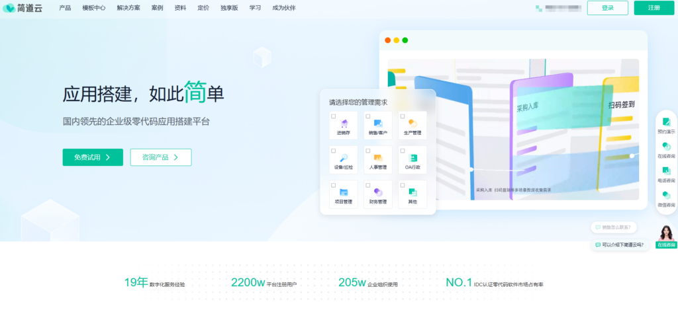Click the 国内领先的企业级零代码应用搭建平台 subtitle

pyautogui.click(x=136, y=122)
